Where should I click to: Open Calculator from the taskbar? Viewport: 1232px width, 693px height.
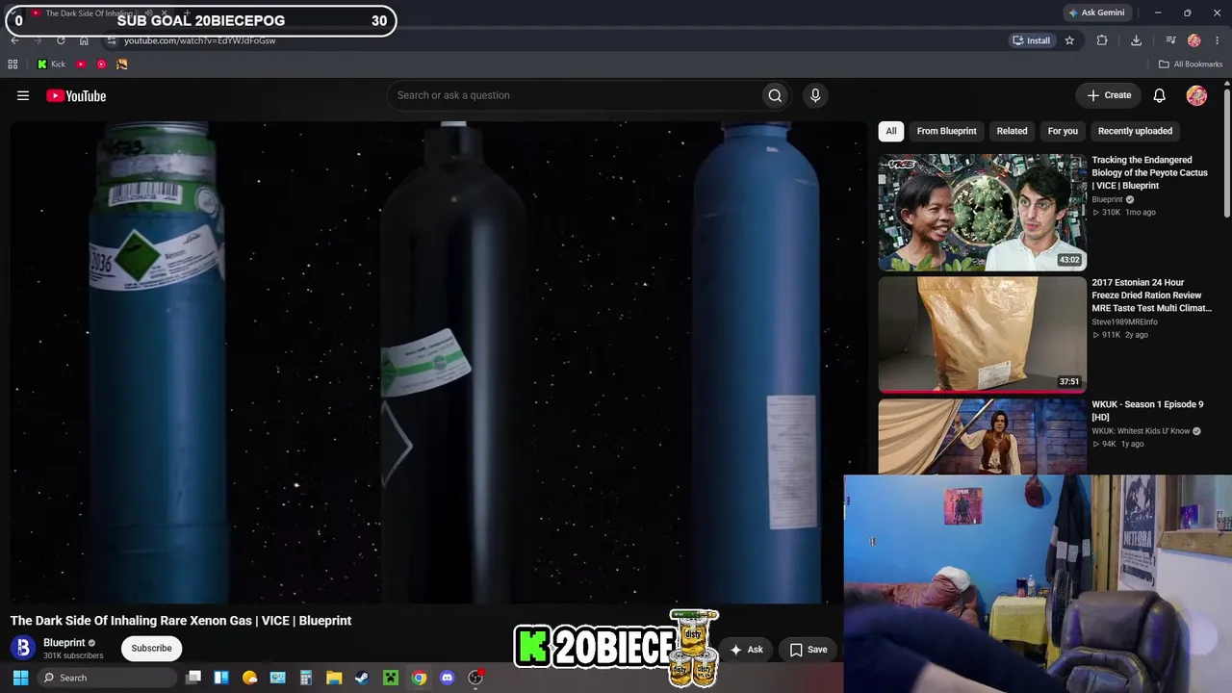(x=306, y=678)
